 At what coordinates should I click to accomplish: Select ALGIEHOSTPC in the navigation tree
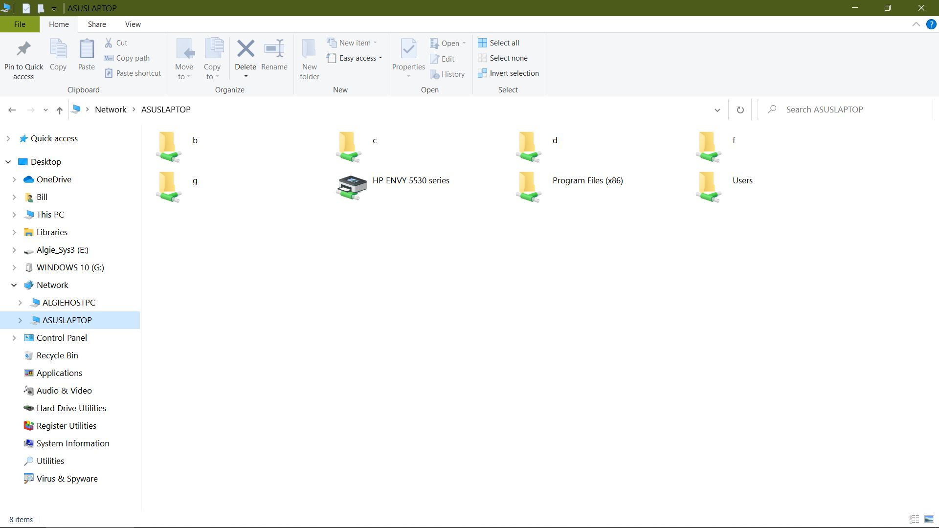[x=68, y=303]
